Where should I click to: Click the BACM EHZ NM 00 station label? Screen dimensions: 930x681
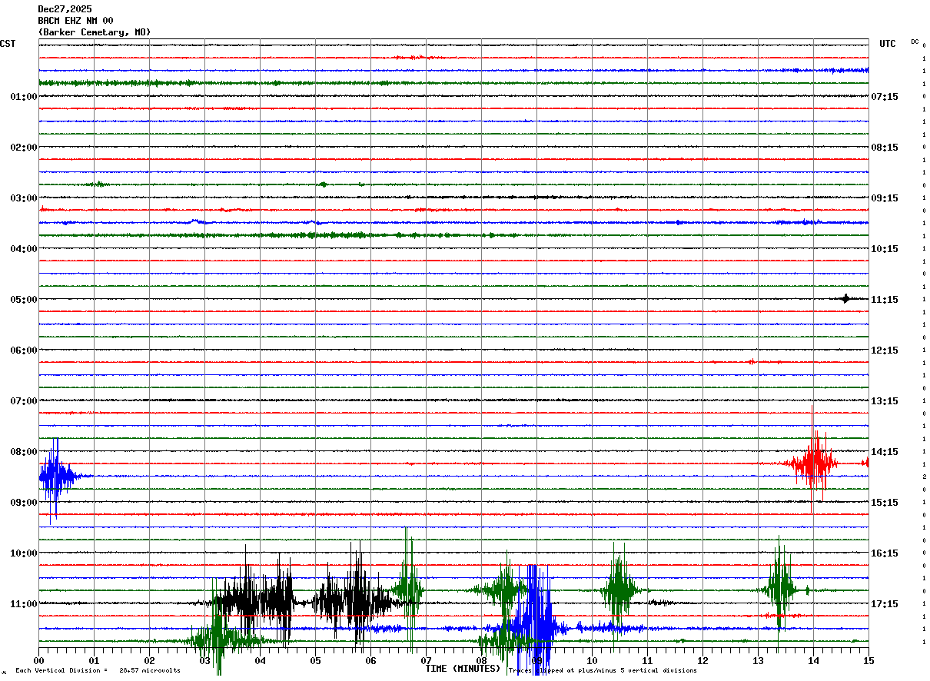[75, 21]
